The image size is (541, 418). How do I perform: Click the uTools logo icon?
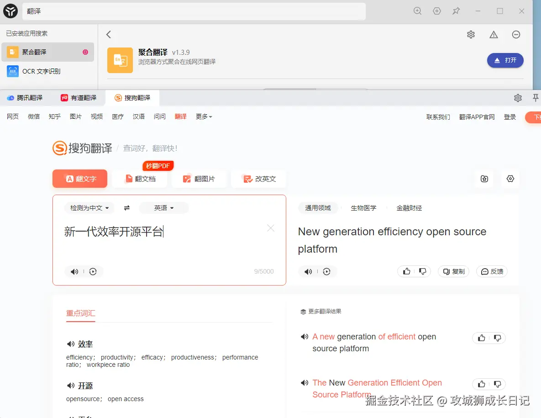(x=11, y=11)
